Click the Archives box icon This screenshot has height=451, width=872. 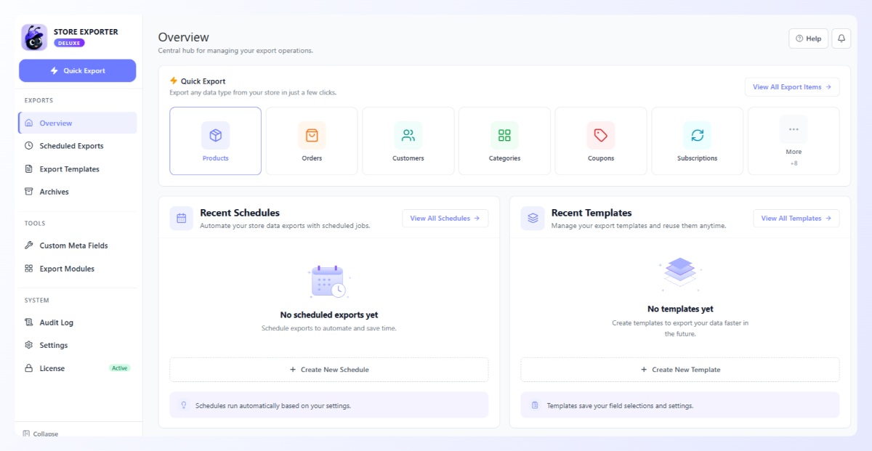point(29,192)
